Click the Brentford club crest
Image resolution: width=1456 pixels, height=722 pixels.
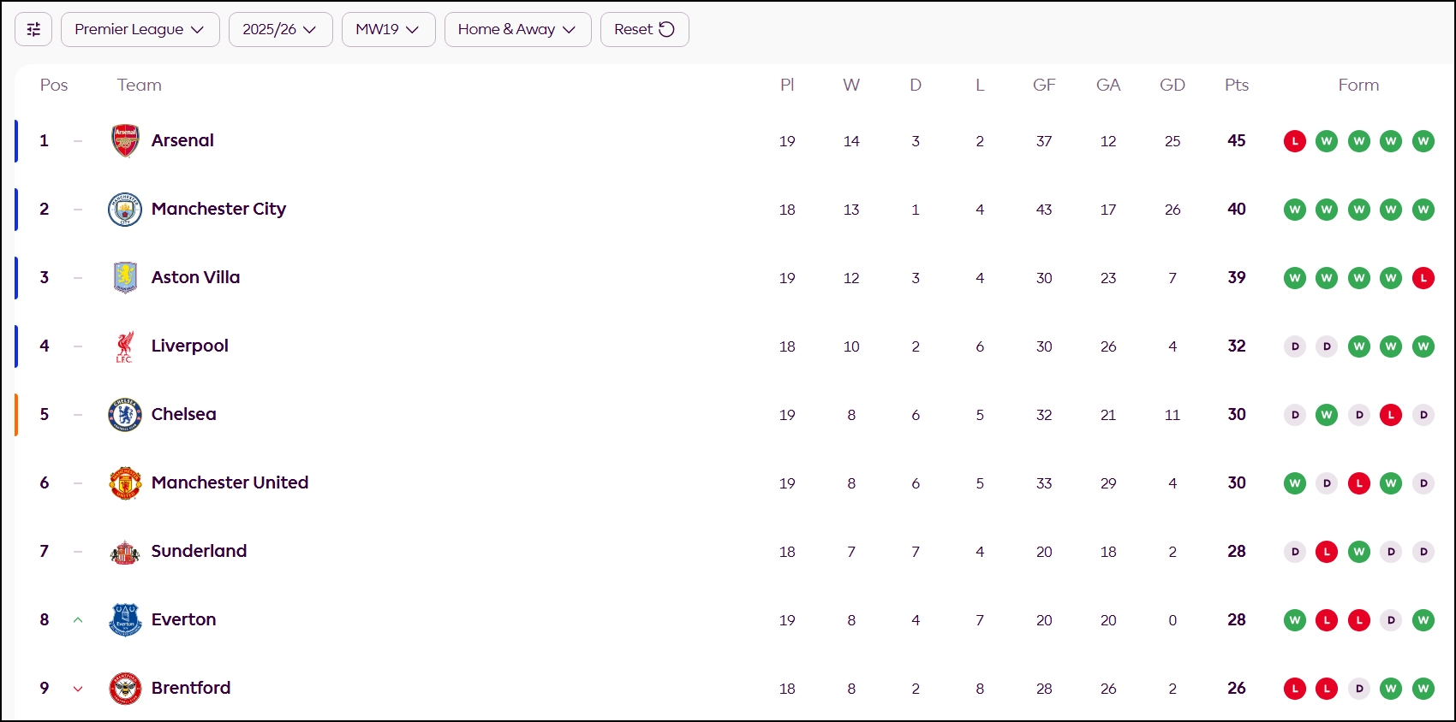point(125,689)
